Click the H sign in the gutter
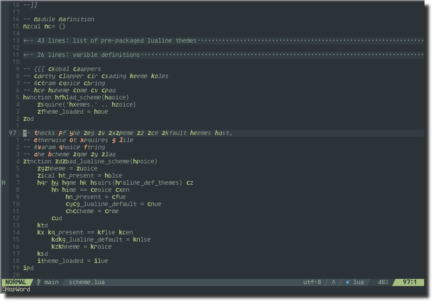 pyautogui.click(x=4, y=183)
